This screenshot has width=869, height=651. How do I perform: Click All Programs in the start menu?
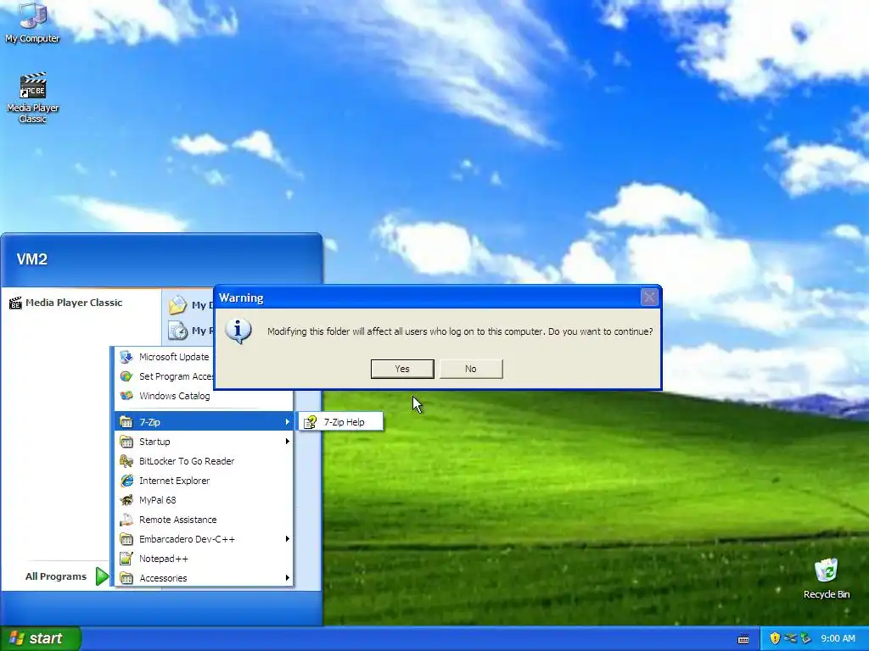click(x=56, y=576)
